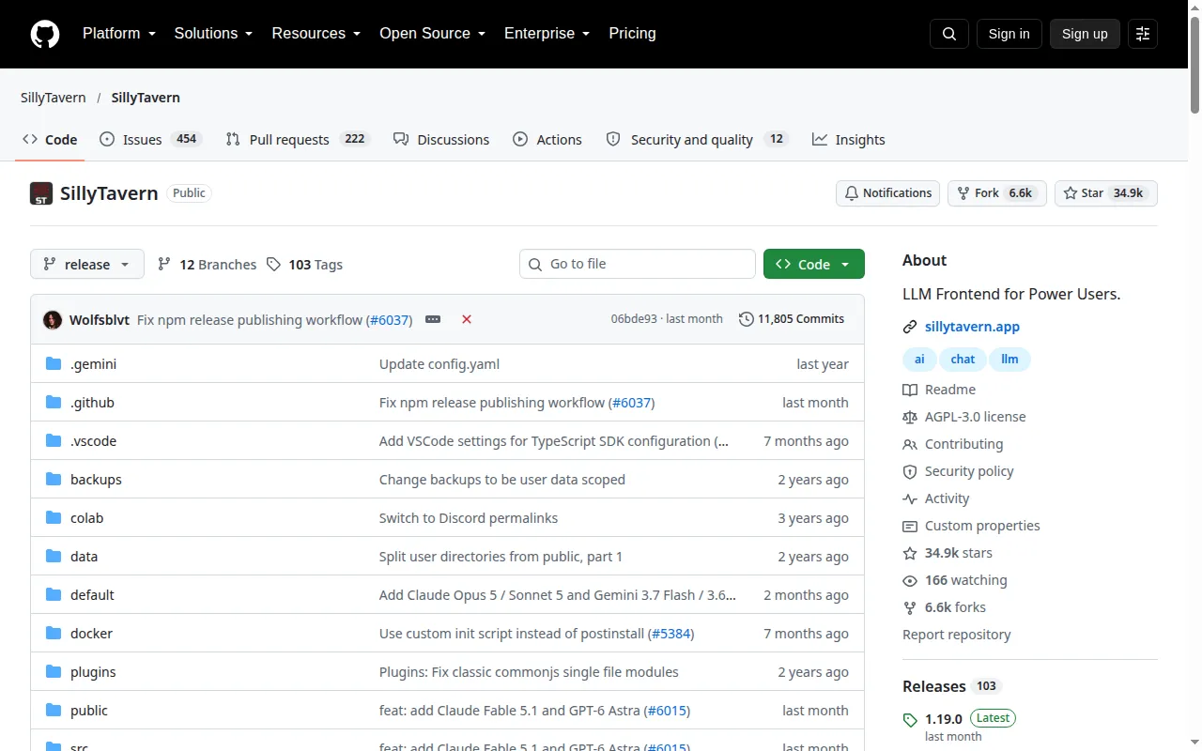Select the Code tab
Screen dimensions: 1202x751
click(50, 139)
